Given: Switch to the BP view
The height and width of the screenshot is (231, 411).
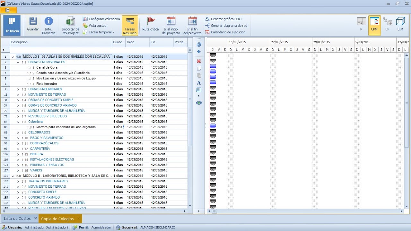Looking at the screenshot, I should tap(388, 25).
